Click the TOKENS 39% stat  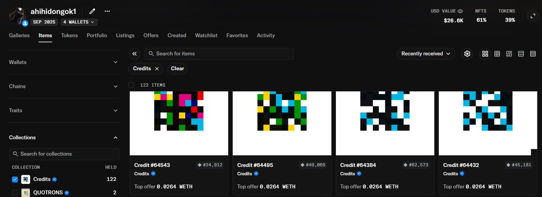pos(506,16)
